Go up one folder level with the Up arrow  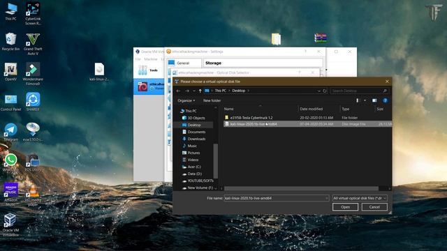[x=200, y=91]
